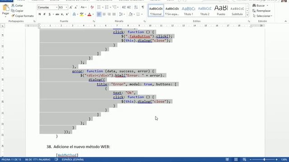Toggle subscript formatting
The width and height of the screenshot is (289, 162).
point(62,14)
